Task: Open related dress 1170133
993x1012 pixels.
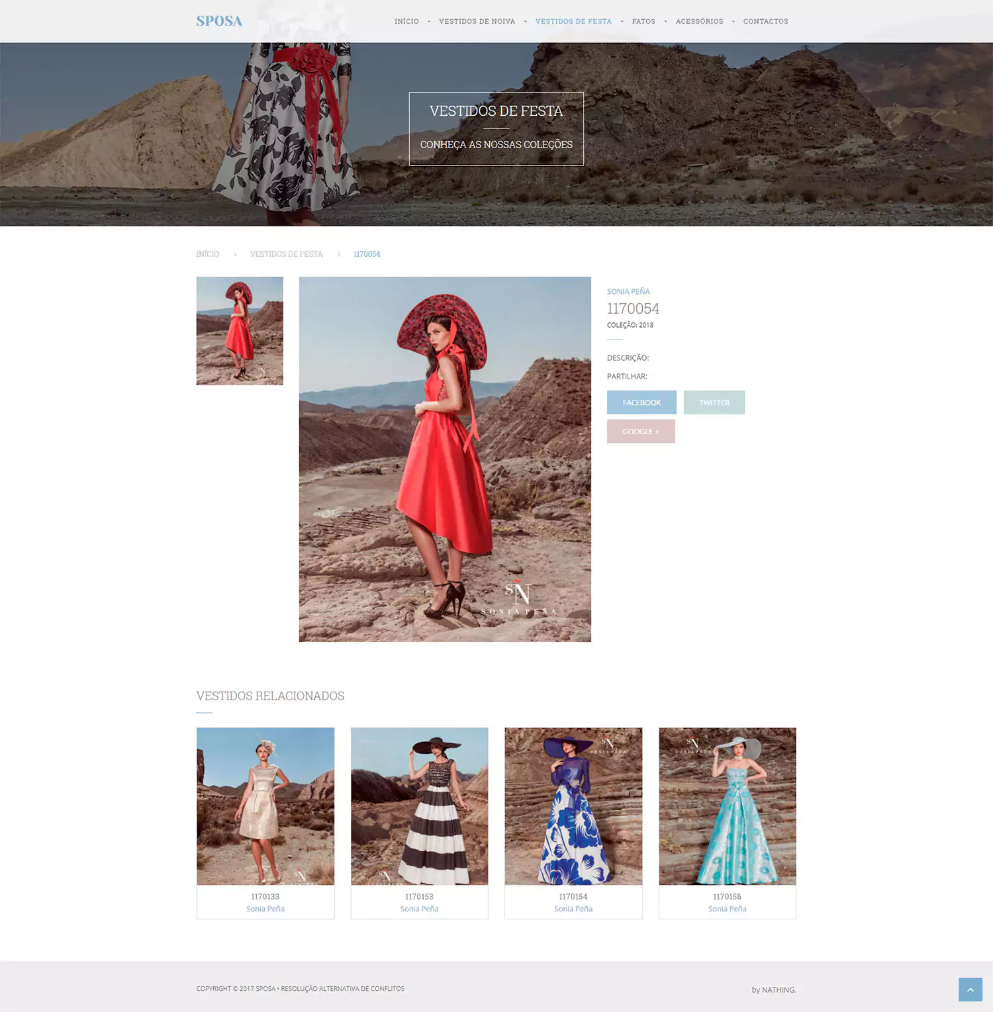Action: (265, 807)
